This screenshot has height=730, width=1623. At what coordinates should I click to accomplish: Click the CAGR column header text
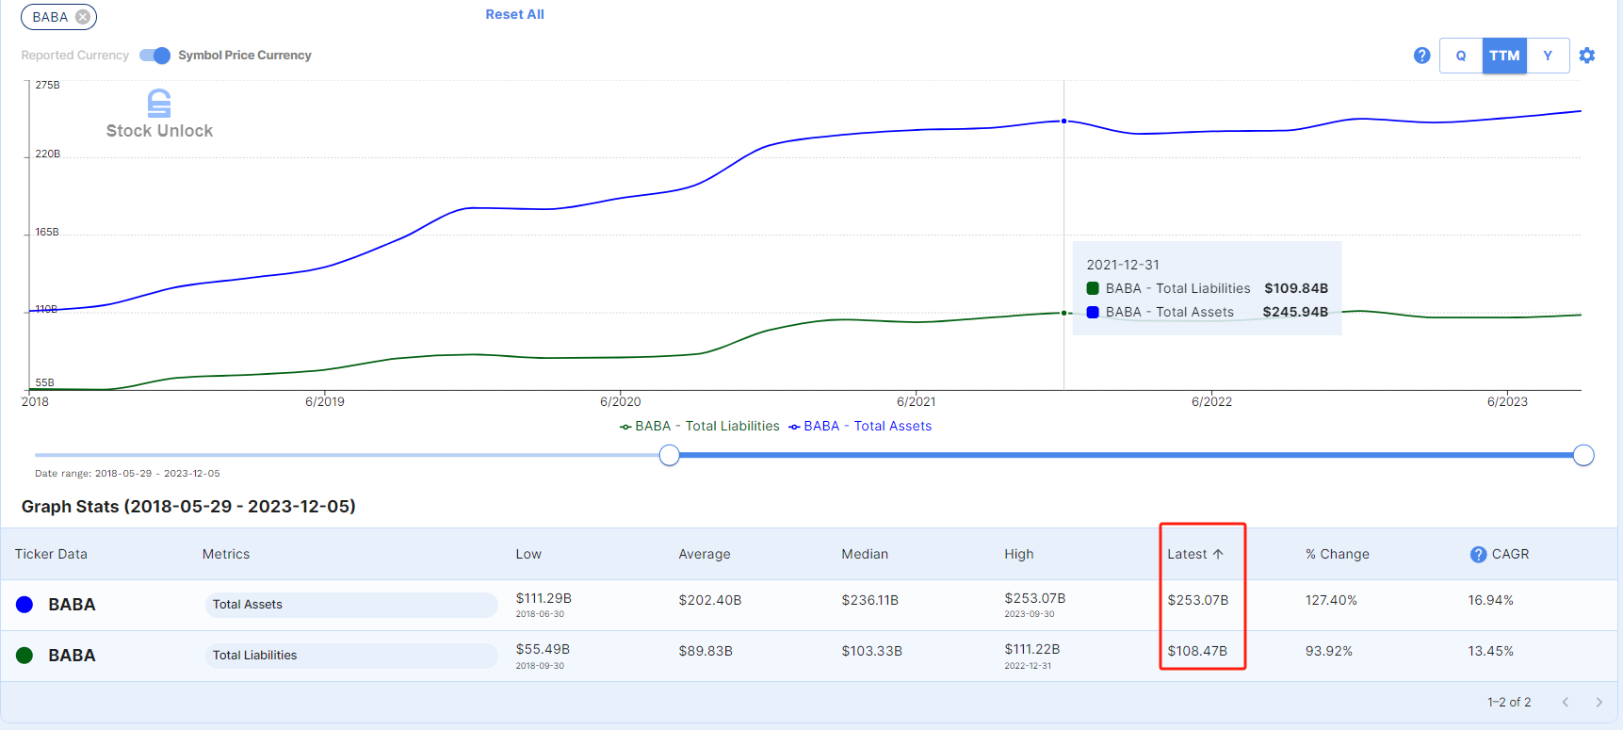(1510, 554)
